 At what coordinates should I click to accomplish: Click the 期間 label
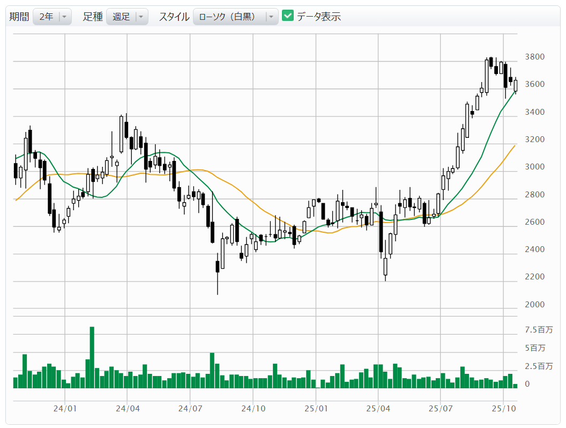[x=19, y=17]
